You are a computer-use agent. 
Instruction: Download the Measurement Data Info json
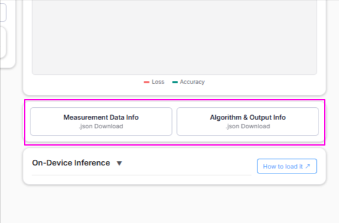click(x=101, y=121)
